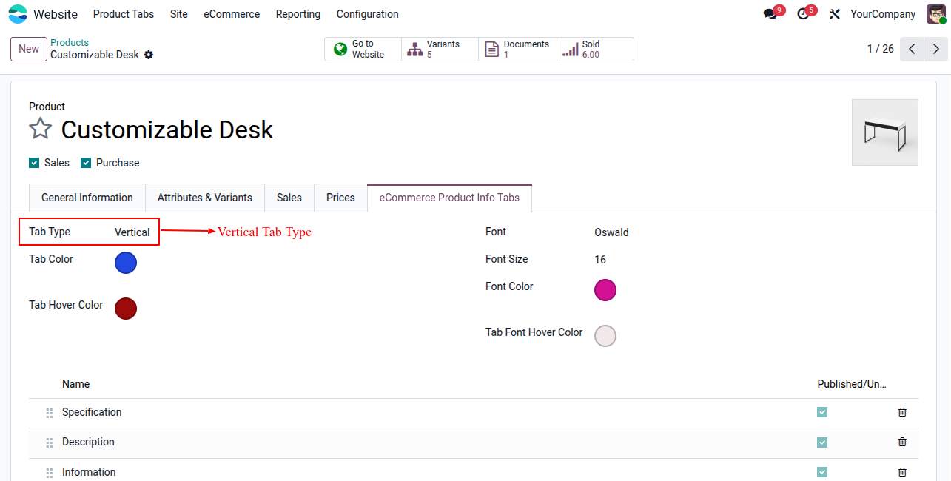Switch to the General Information tab
The image size is (951, 481).
[87, 198]
